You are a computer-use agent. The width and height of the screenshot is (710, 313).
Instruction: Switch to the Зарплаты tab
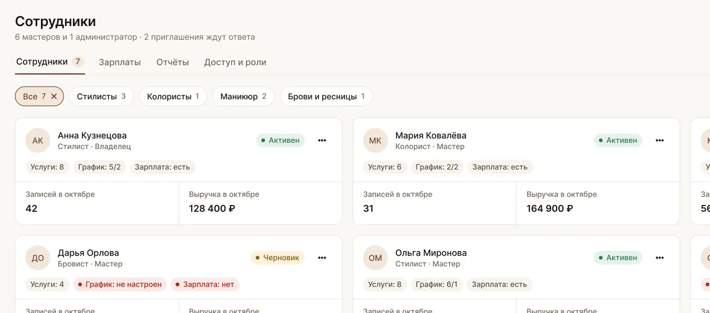point(120,63)
